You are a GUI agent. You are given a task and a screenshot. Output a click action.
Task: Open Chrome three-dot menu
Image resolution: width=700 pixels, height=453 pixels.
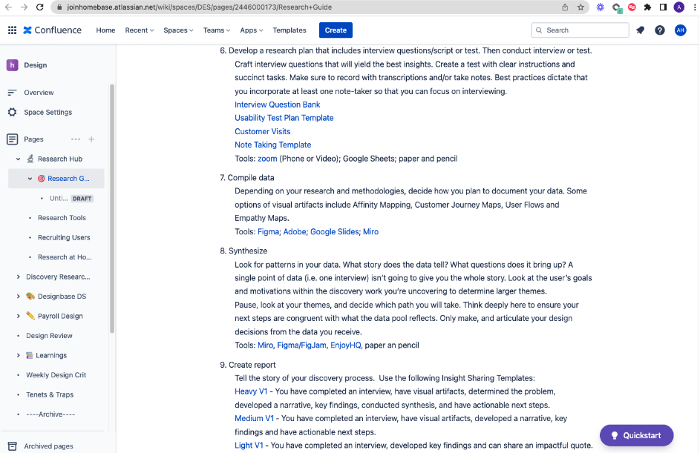(695, 7)
